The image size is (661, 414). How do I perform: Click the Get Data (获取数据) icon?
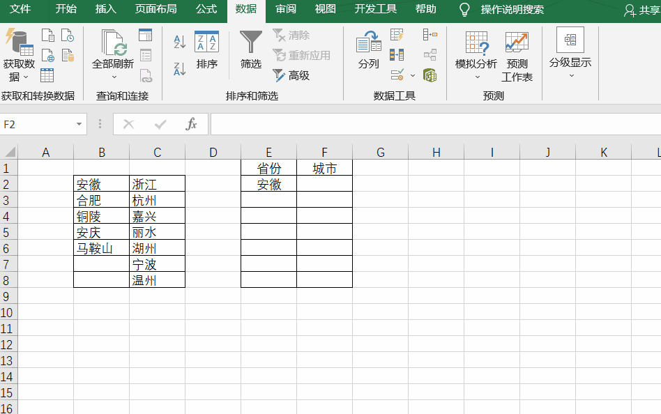point(19,42)
